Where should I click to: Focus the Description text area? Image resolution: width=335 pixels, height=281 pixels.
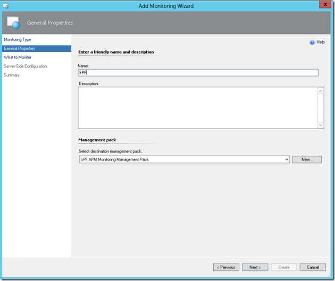click(x=197, y=107)
